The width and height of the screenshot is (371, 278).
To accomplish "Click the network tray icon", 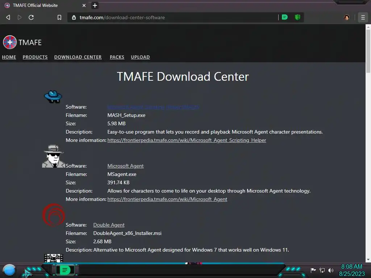I will [322, 270].
